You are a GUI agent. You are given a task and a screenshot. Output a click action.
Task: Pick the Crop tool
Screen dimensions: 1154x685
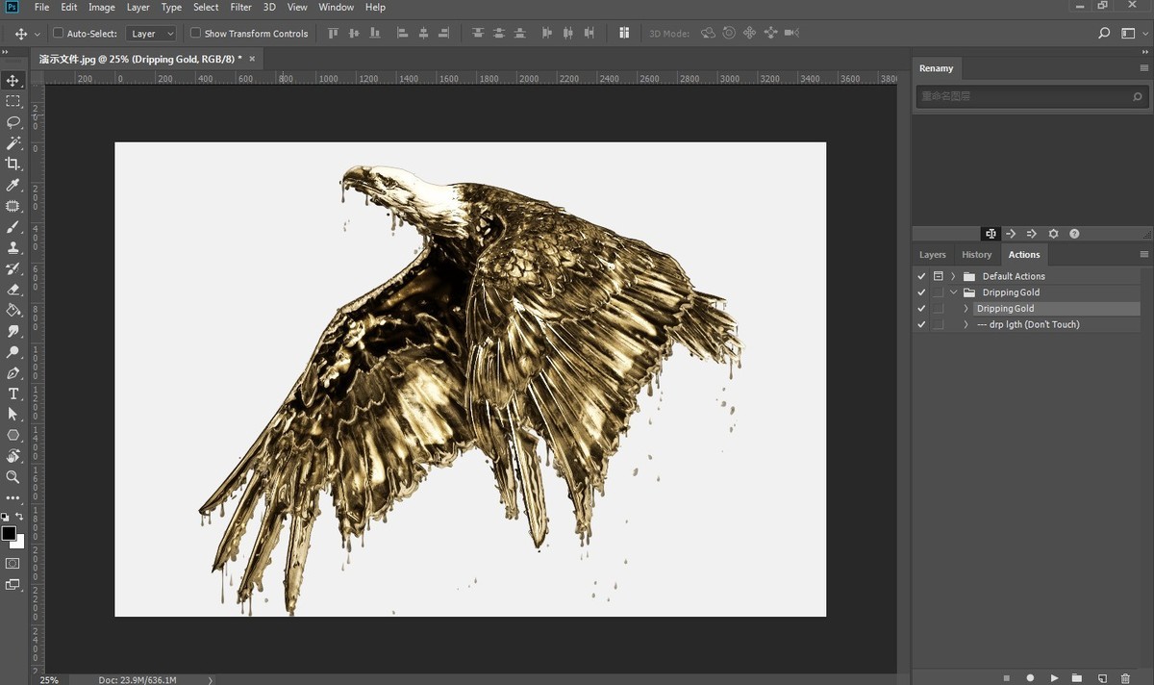13,164
